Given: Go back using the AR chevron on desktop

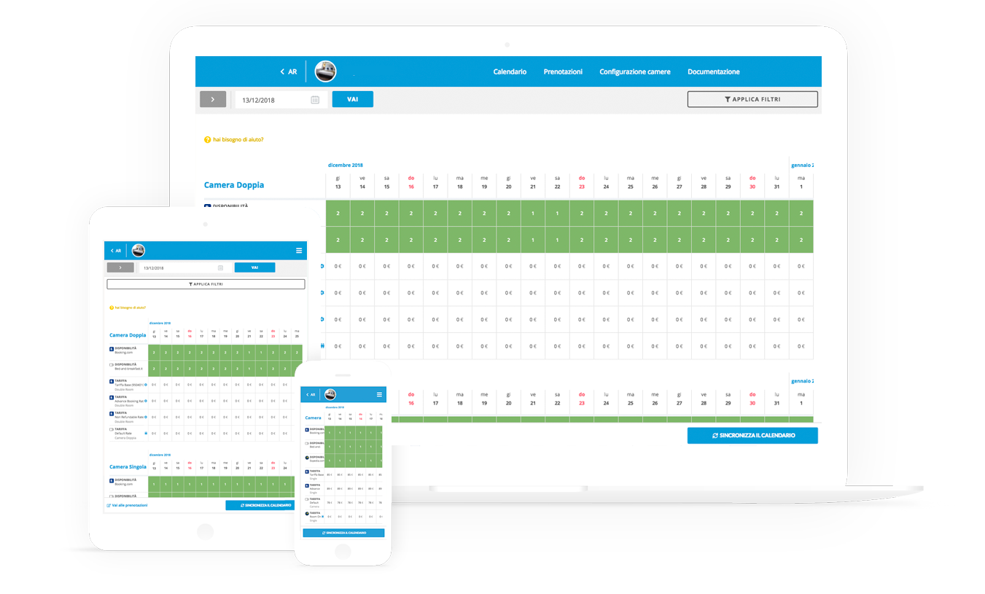Looking at the screenshot, I should pyautogui.click(x=288, y=72).
